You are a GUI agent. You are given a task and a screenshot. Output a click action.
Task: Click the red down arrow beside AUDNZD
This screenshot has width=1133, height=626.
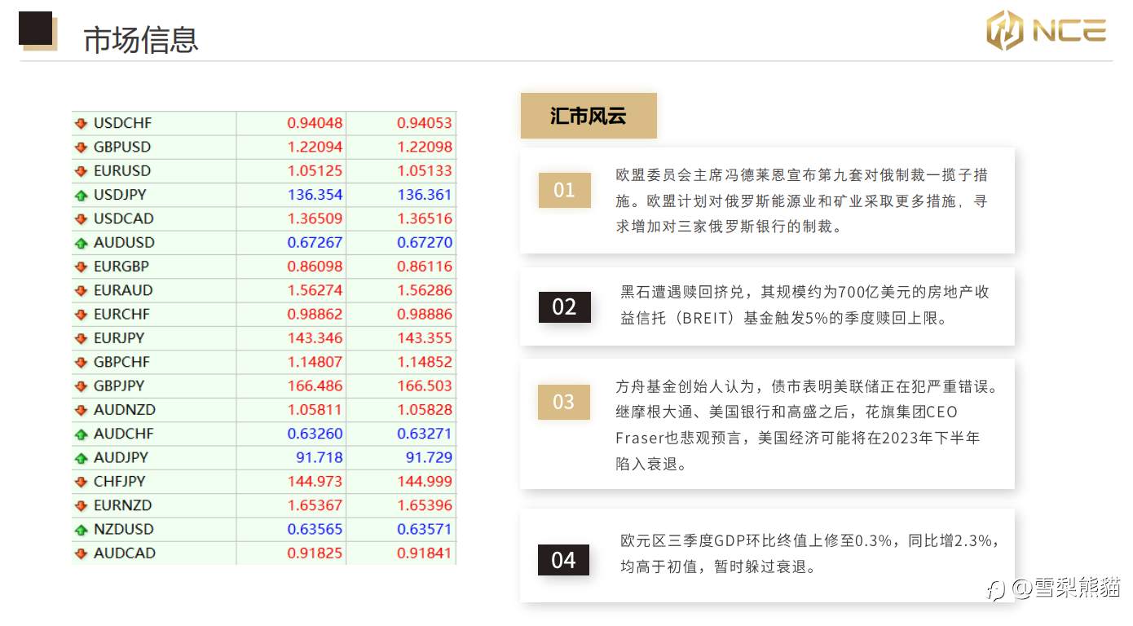click(x=81, y=410)
